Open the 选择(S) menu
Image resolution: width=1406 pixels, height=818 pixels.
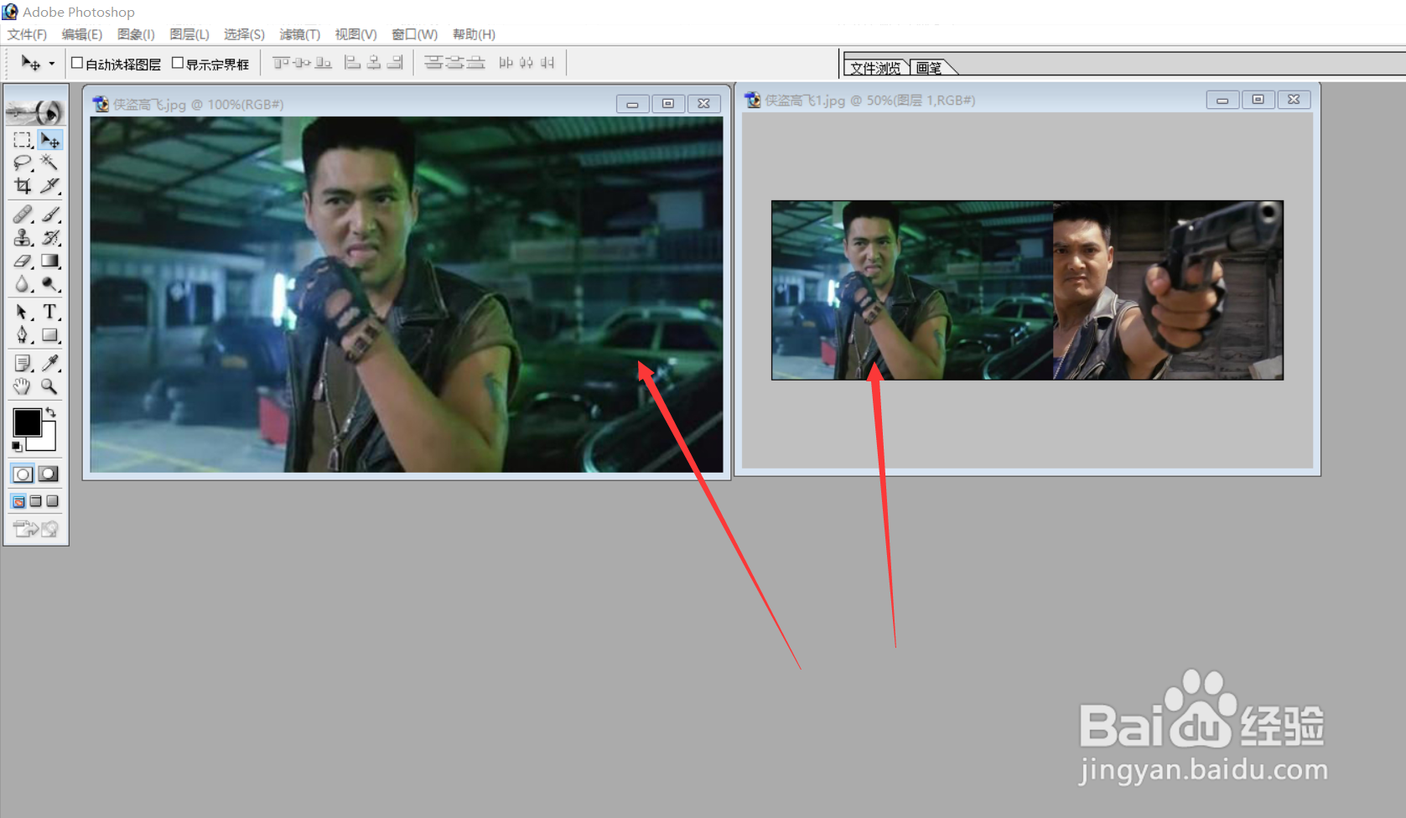click(x=244, y=34)
